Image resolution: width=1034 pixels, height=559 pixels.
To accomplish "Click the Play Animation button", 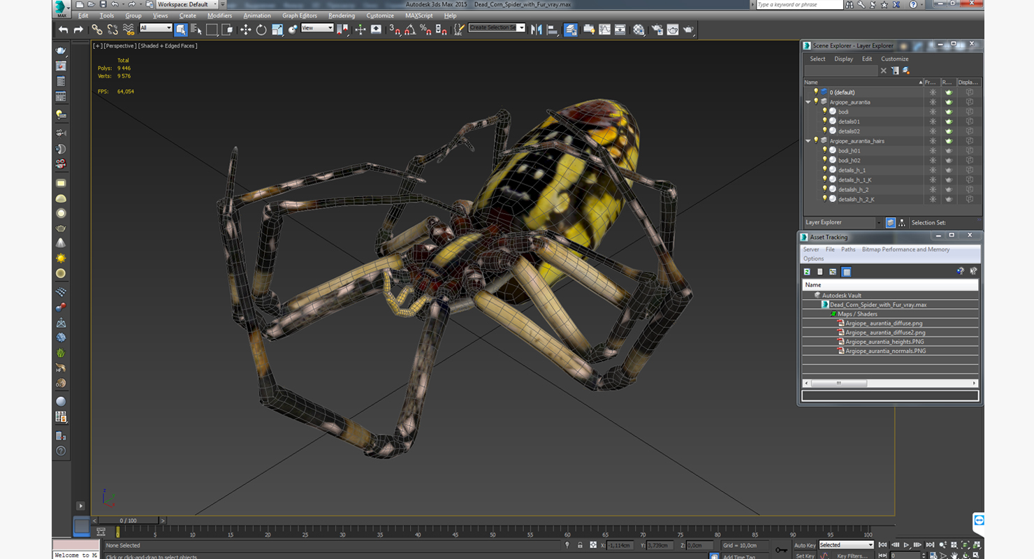I will pyautogui.click(x=907, y=545).
